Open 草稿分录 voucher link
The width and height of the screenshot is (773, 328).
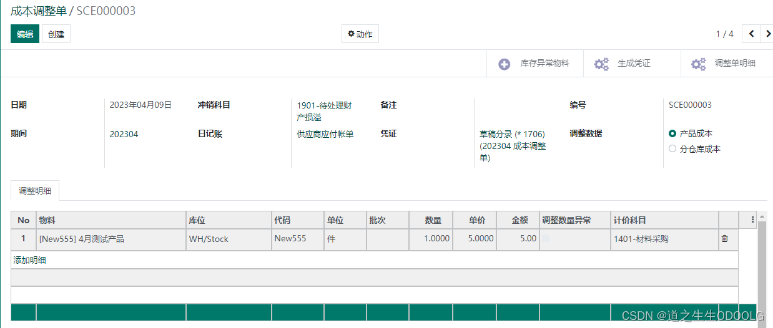pos(513,146)
